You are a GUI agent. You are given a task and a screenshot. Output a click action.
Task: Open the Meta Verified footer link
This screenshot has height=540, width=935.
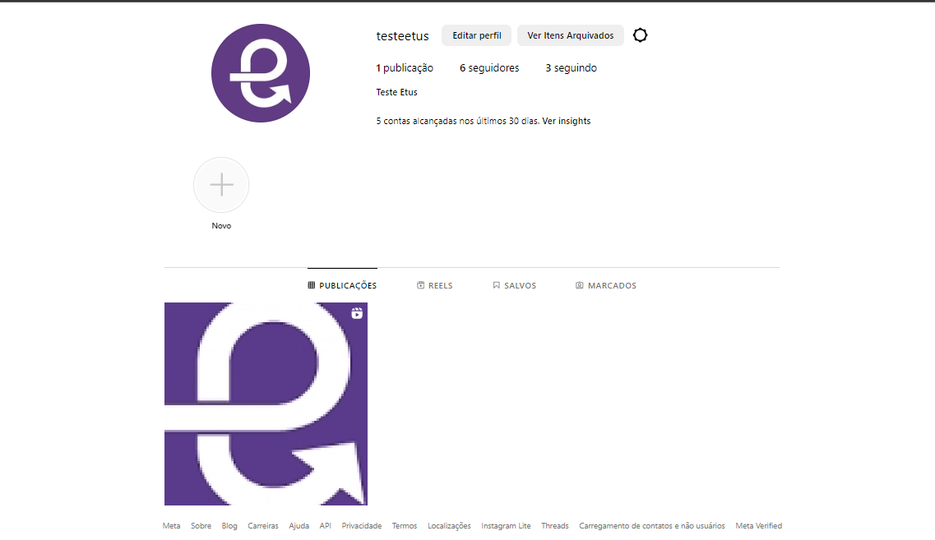pos(758,526)
